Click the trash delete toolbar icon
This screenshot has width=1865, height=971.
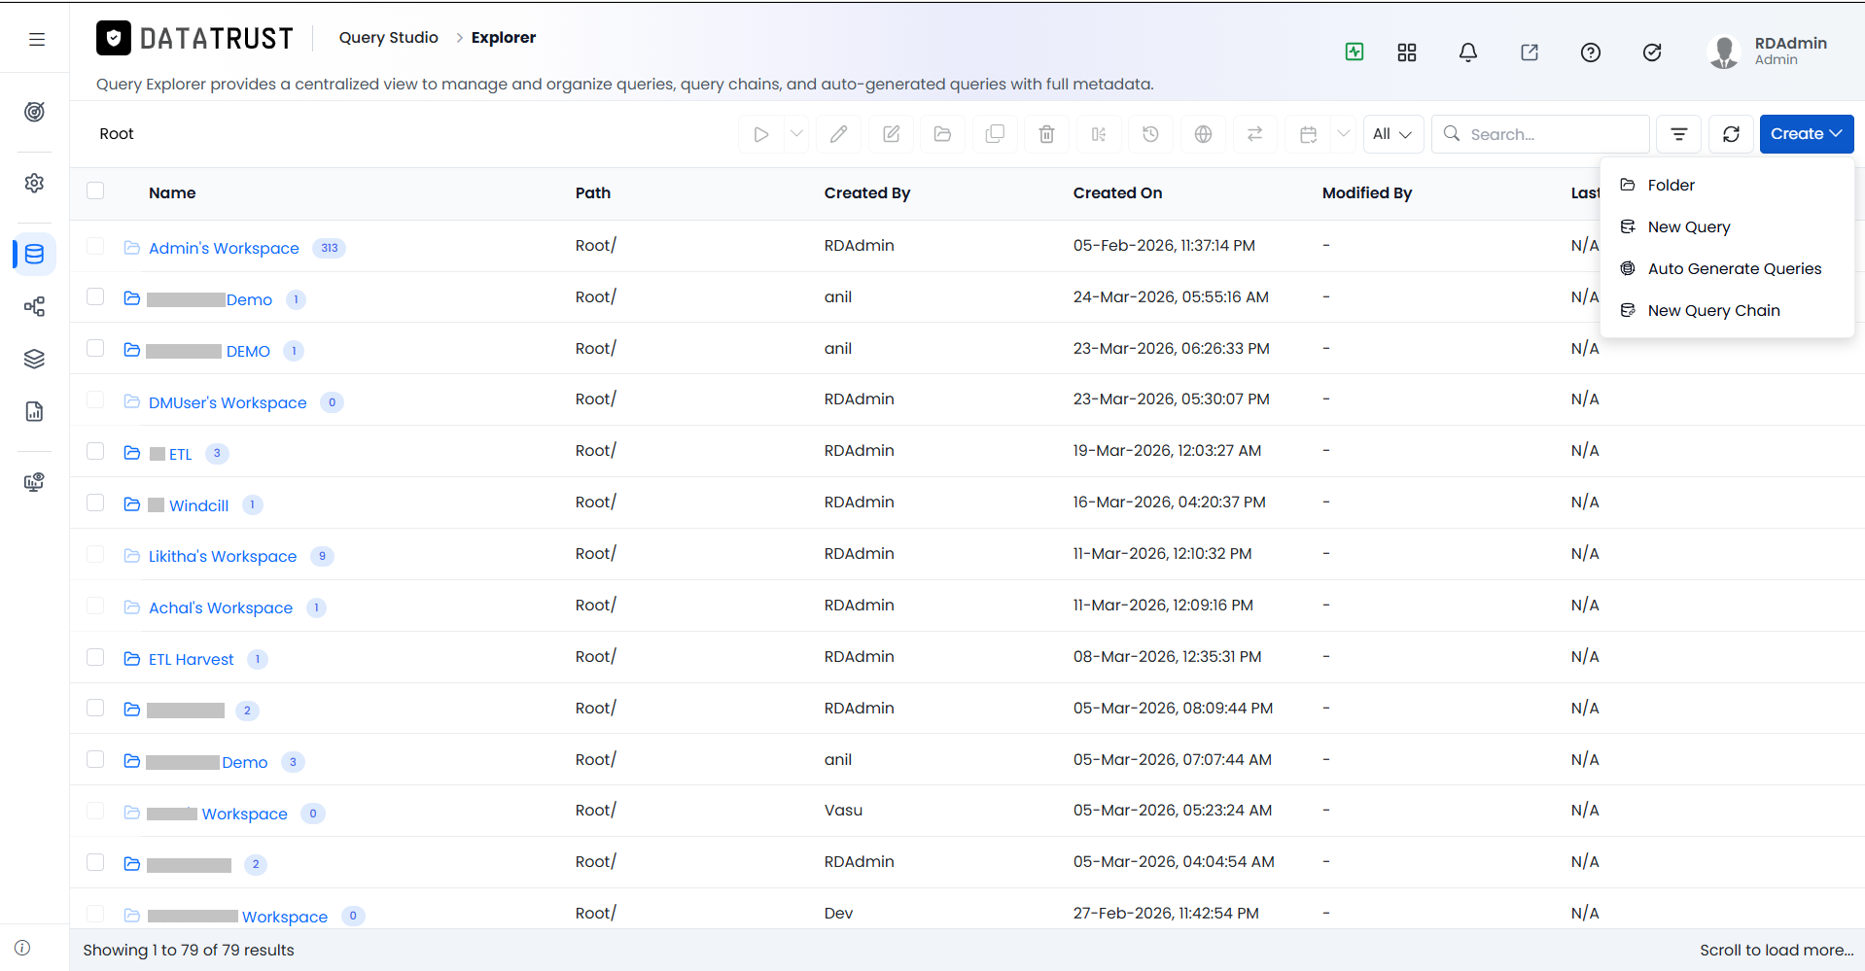[x=1046, y=134]
